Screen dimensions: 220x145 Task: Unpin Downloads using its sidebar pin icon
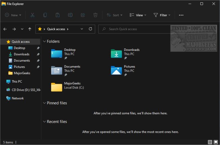[x=38, y=54]
